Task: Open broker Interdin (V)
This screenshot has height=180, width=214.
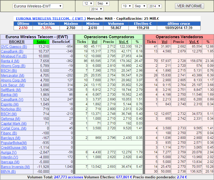Action: tap(9, 157)
